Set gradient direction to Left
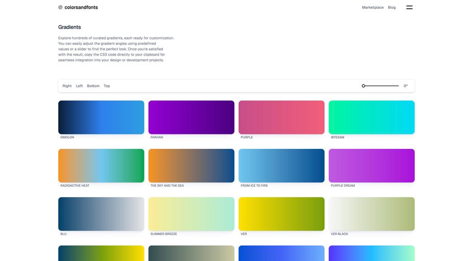Viewport: 473px width, 261px height. pos(79,86)
